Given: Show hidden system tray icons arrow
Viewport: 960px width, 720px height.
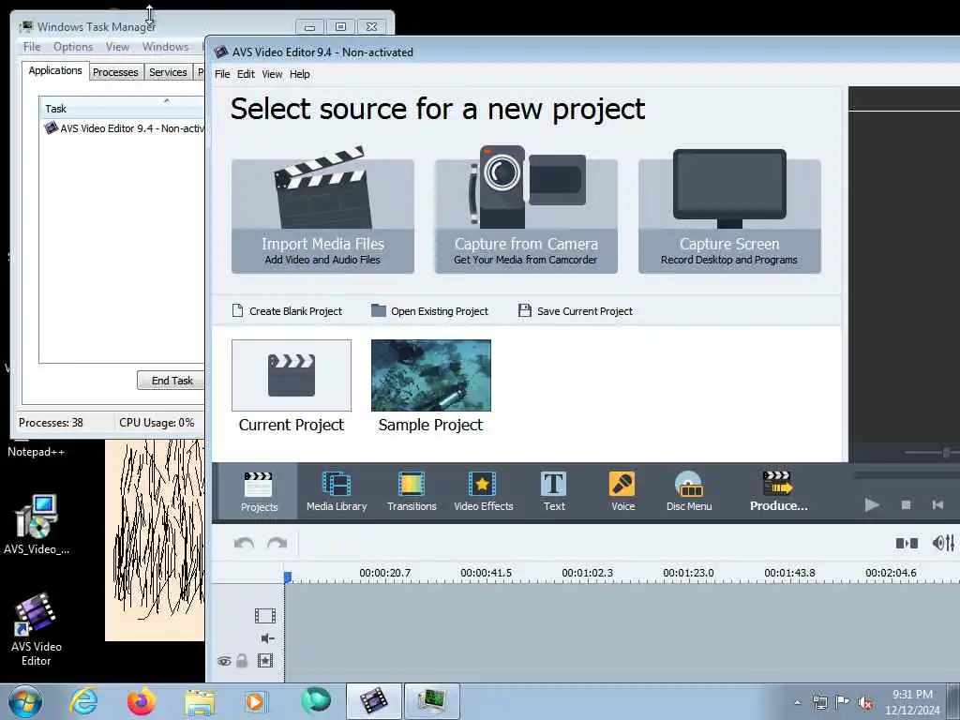Looking at the screenshot, I should coord(797,703).
